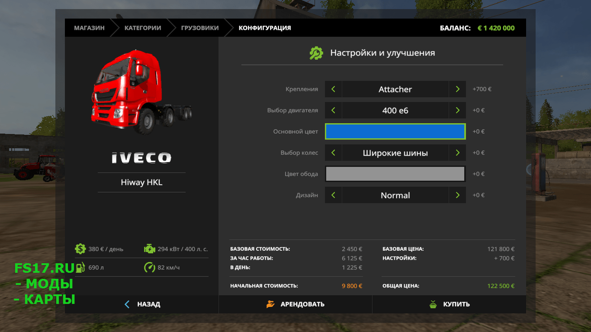This screenshot has width=591, height=332.
Task: Select previous Выбор колес option
Action: [333, 153]
